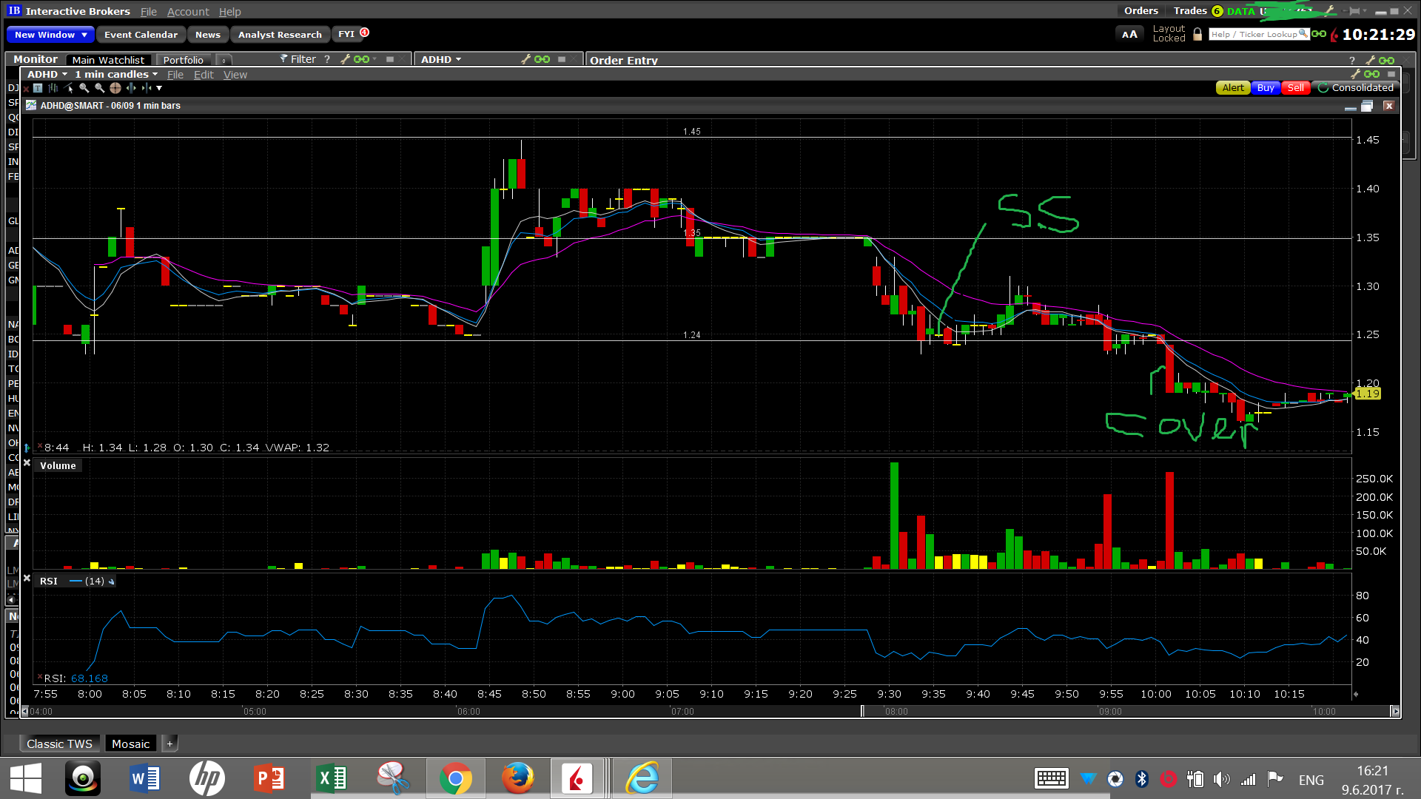Click the bar type chart icon
The width and height of the screenshot is (1421, 799).
pos(53,88)
